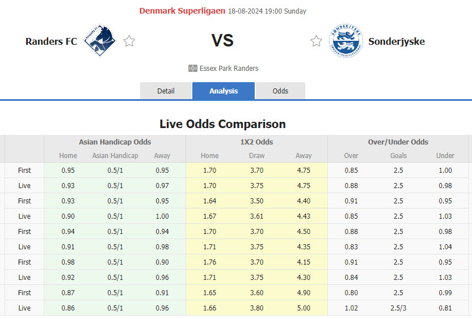Click the Randers FC team name
The width and height of the screenshot is (472, 319).
(x=51, y=41)
